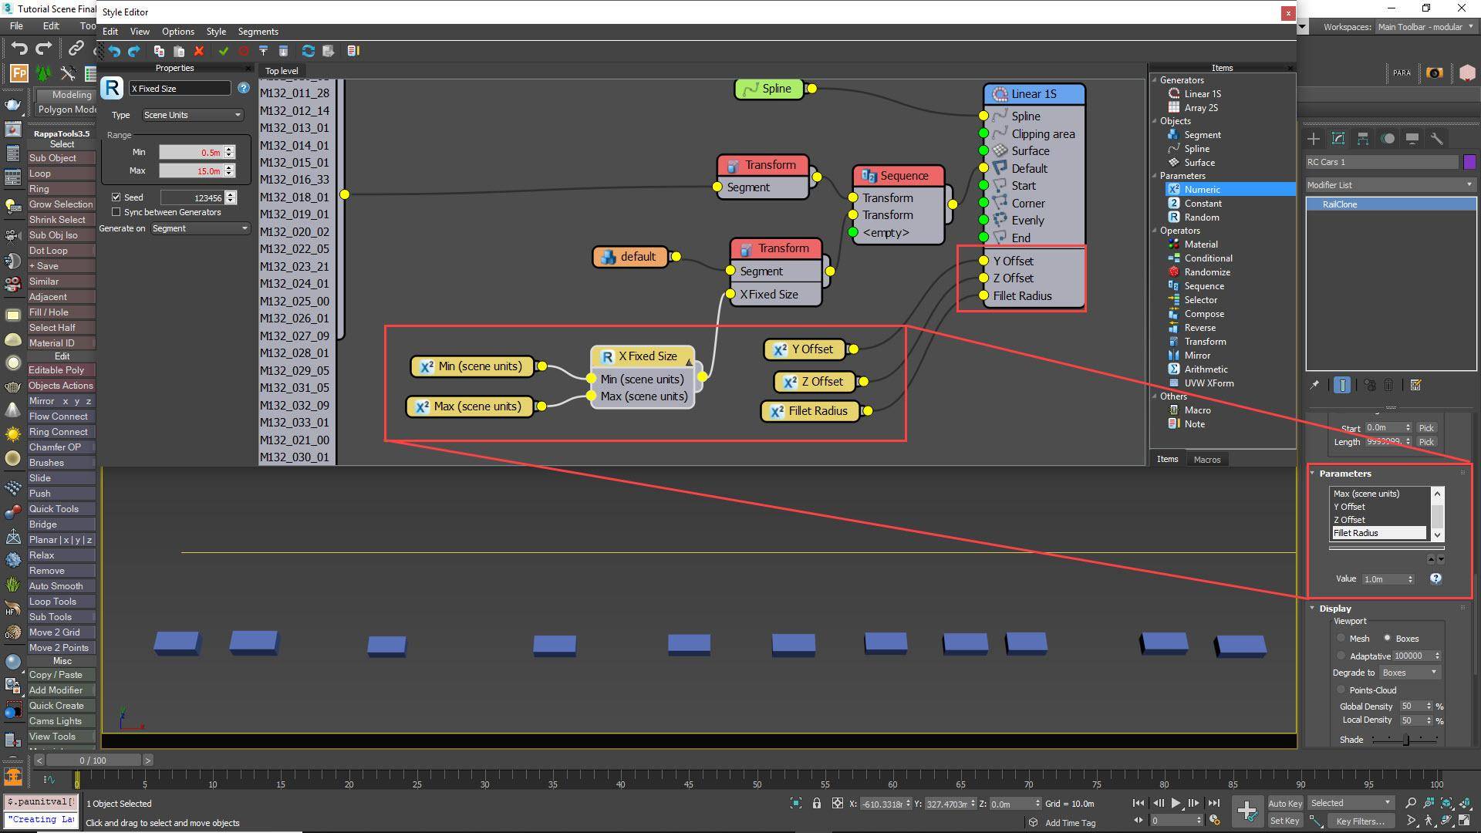Click the Pick button next to Length
The height and width of the screenshot is (833, 1481).
[x=1426, y=441]
